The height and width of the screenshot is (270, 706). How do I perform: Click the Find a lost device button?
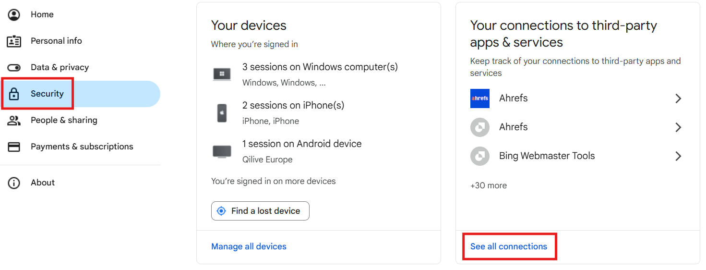260,211
